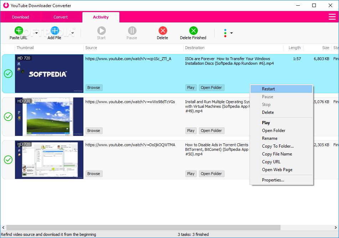Screen dimensions: 339x238
Task: Click the 6,803 KB size value
Action: click(322, 59)
